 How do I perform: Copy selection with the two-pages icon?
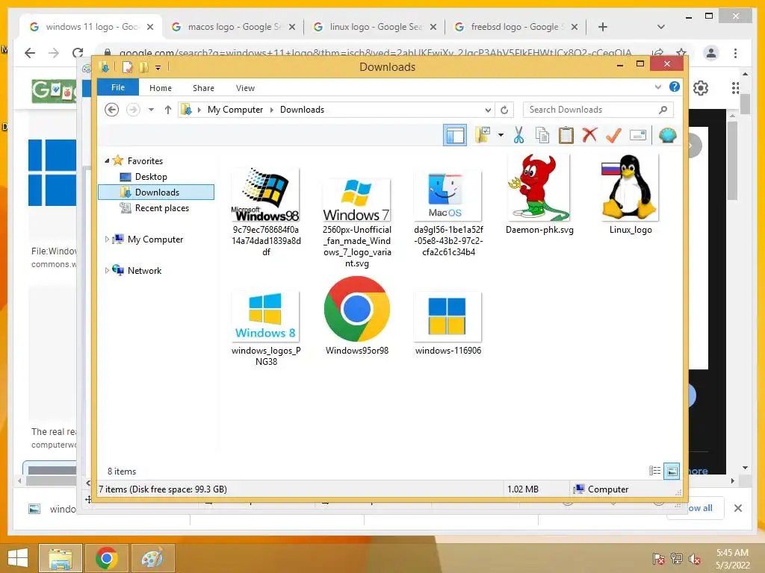[542, 135]
